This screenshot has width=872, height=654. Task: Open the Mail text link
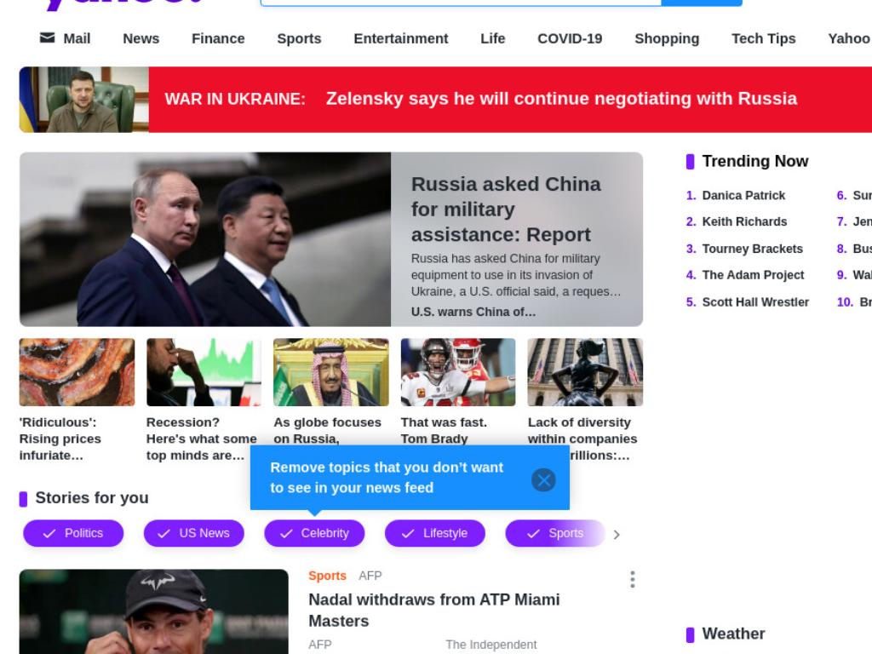tap(77, 38)
